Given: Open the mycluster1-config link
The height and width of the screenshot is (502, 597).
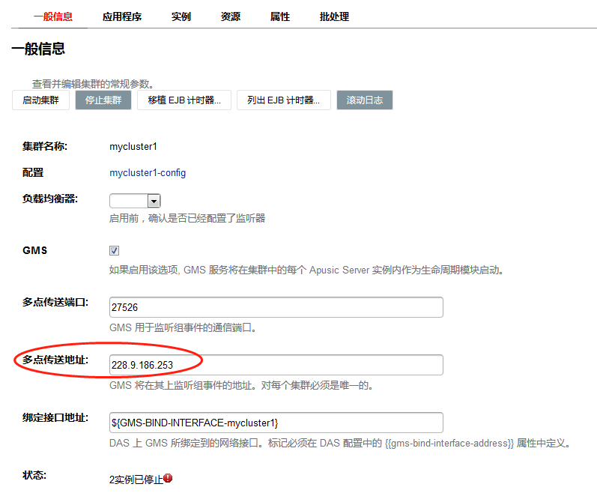Looking at the screenshot, I should pyautogui.click(x=148, y=173).
